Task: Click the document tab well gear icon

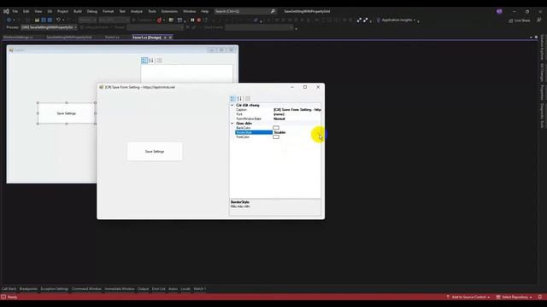Action: tap(536, 37)
